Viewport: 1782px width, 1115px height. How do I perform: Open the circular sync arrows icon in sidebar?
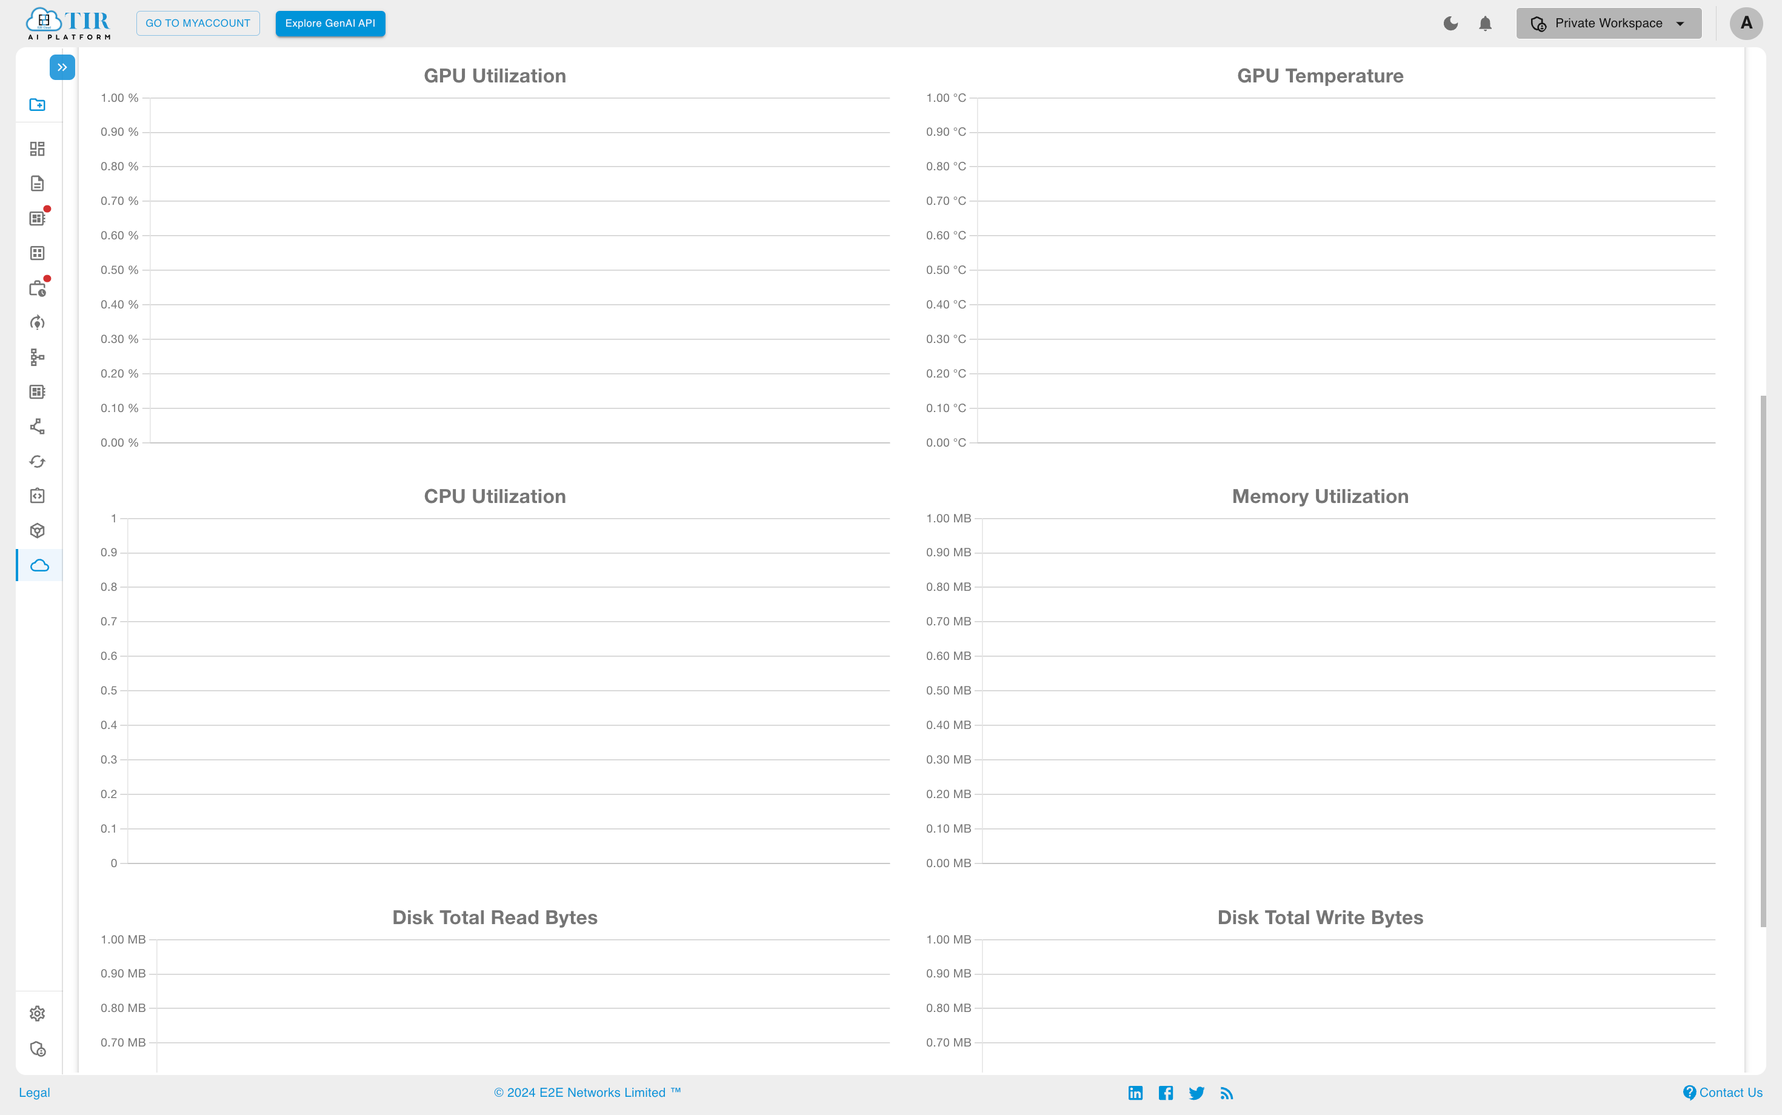(38, 462)
